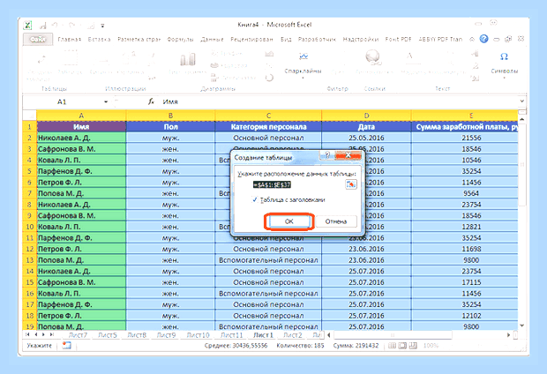This screenshot has height=374, width=547.
Task: Click the hyperlink globe icon in ribbon
Action: point(373,57)
